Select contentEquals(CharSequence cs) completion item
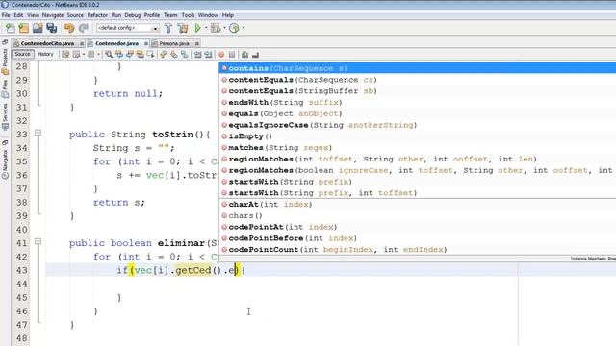Screen dimensions: 616x346 (417, 80)
